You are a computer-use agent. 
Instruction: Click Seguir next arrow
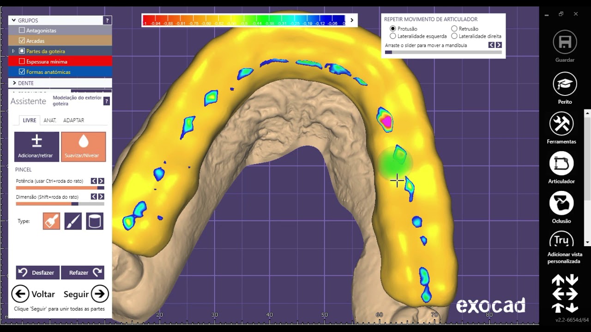pyautogui.click(x=100, y=294)
